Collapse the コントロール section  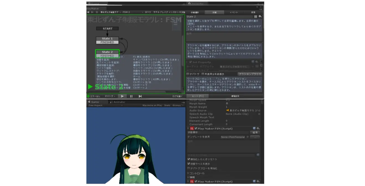pos(188,173)
